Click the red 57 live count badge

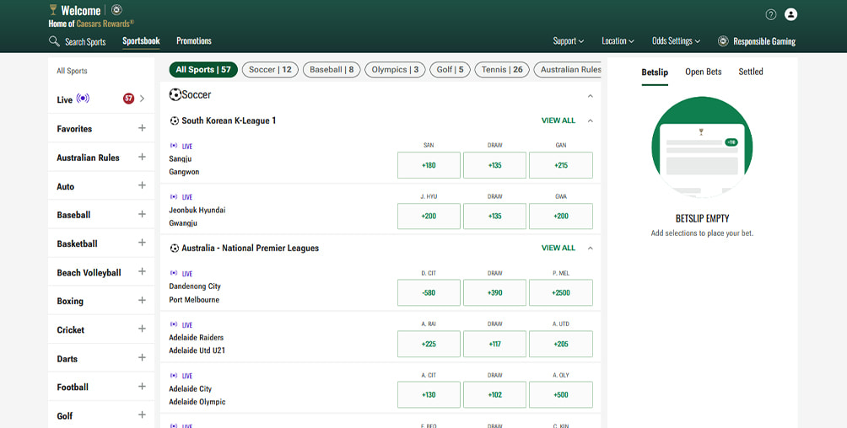click(128, 99)
